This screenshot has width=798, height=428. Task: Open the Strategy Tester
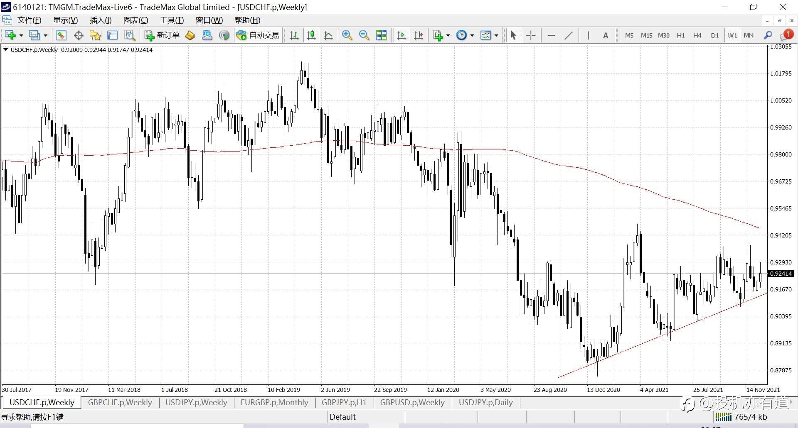pyautogui.click(x=130, y=35)
